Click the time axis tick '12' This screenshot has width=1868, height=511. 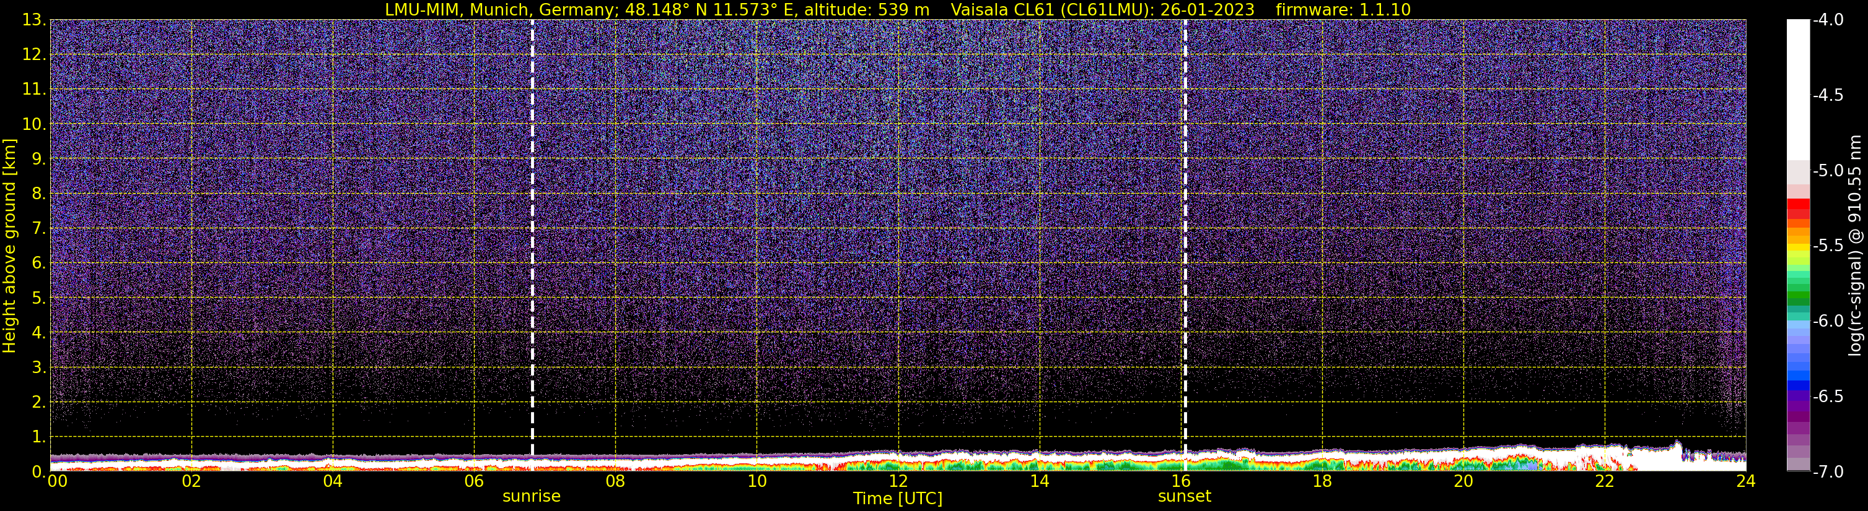pyautogui.click(x=898, y=481)
